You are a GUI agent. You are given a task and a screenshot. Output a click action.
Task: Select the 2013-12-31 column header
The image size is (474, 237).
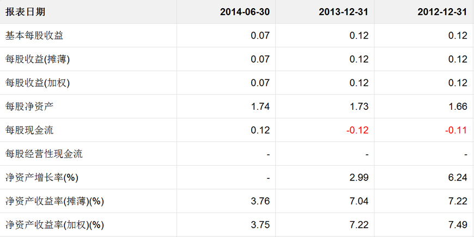click(x=344, y=12)
